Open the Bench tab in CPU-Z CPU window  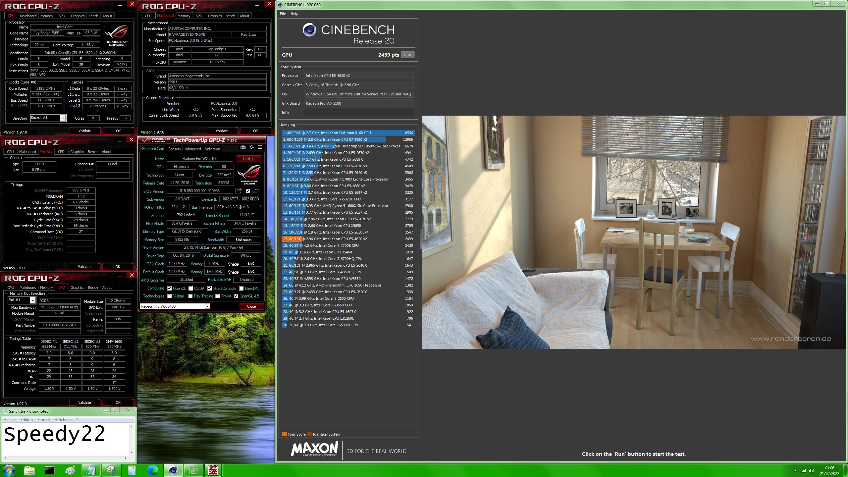tap(93, 16)
